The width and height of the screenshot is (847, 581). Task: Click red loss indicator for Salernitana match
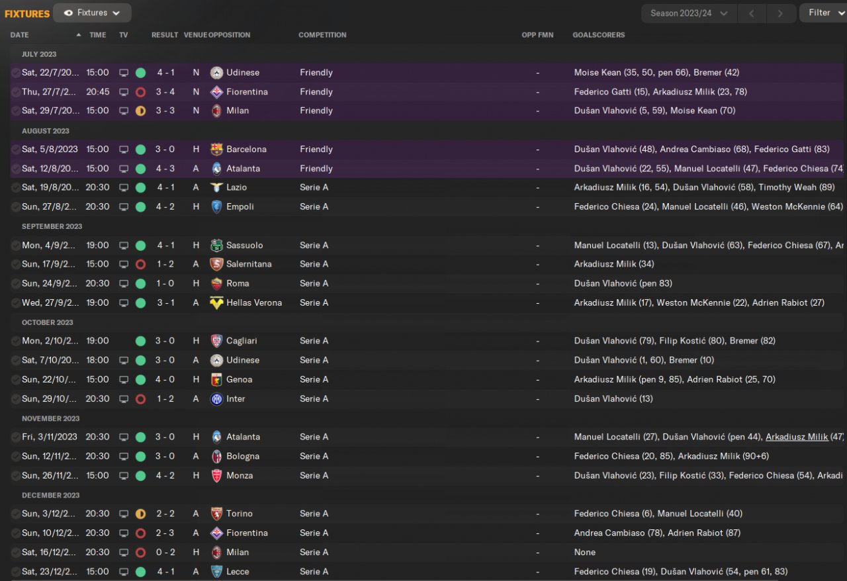(x=140, y=265)
